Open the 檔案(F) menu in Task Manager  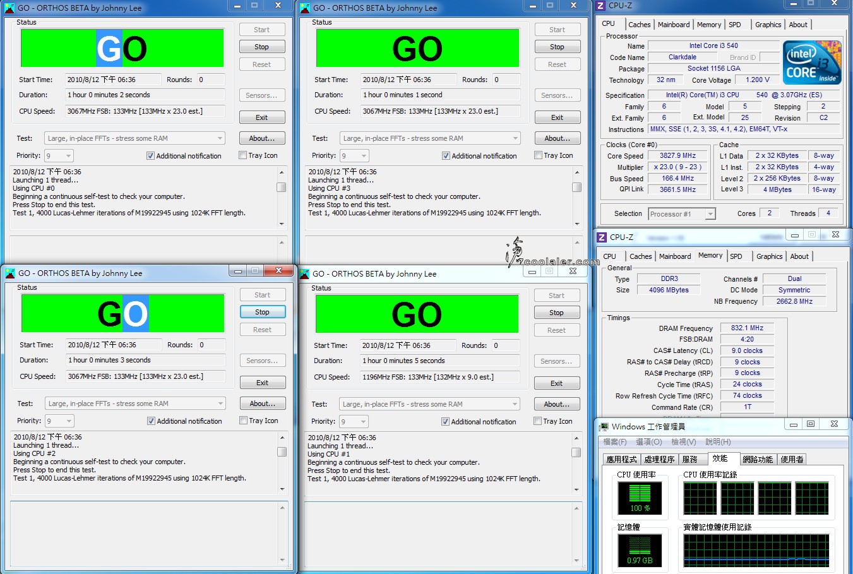(x=615, y=442)
